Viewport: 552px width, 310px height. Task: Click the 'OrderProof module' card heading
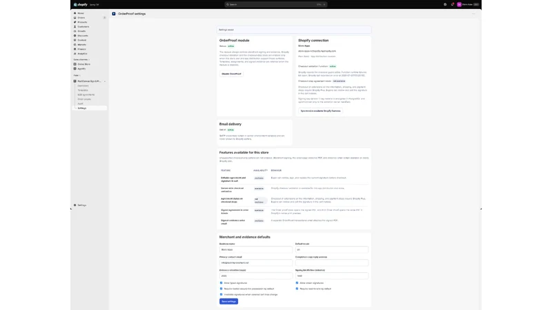pyautogui.click(x=234, y=41)
